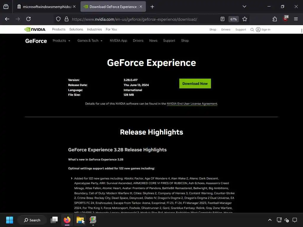Open GeForce News nav item
This screenshot has height=227, width=303.
153,40
